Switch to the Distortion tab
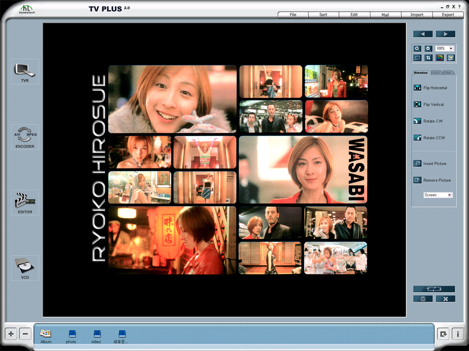The height and width of the screenshot is (351, 469). [421, 73]
